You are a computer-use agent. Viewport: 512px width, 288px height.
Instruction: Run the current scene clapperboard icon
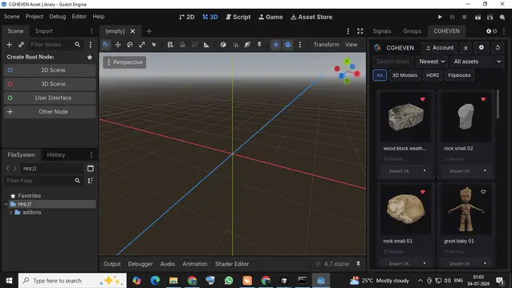pos(477,17)
